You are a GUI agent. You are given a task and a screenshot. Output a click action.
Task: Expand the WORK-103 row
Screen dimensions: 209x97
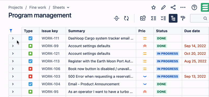pyautogui.click(x=13, y=77)
